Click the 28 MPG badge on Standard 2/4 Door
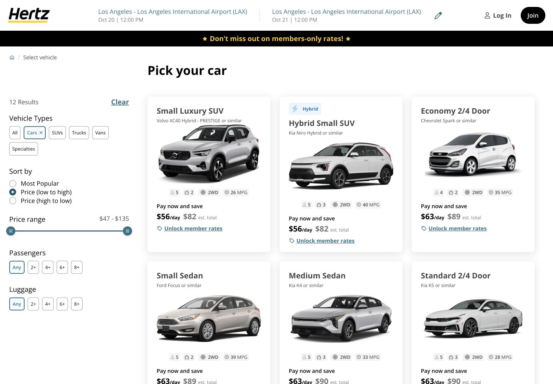Viewport: 553px width, 384px height. (500, 357)
